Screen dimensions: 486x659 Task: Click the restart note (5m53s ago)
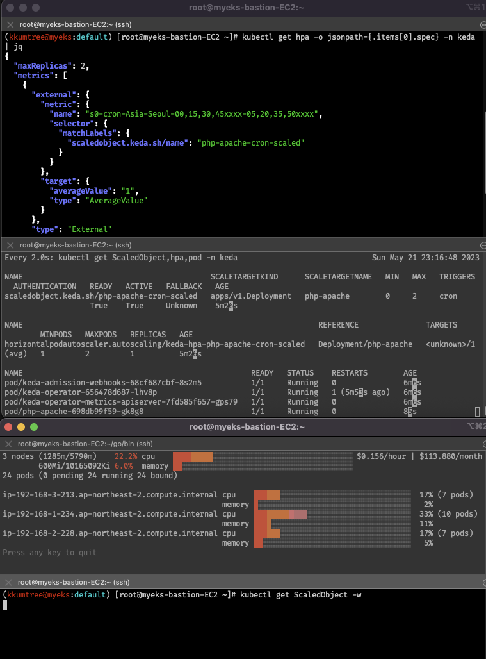point(365,392)
